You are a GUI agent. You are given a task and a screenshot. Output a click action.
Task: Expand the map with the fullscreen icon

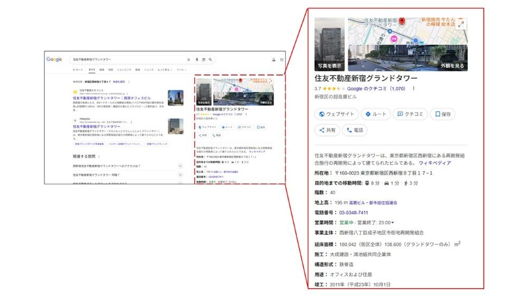[x=461, y=24]
